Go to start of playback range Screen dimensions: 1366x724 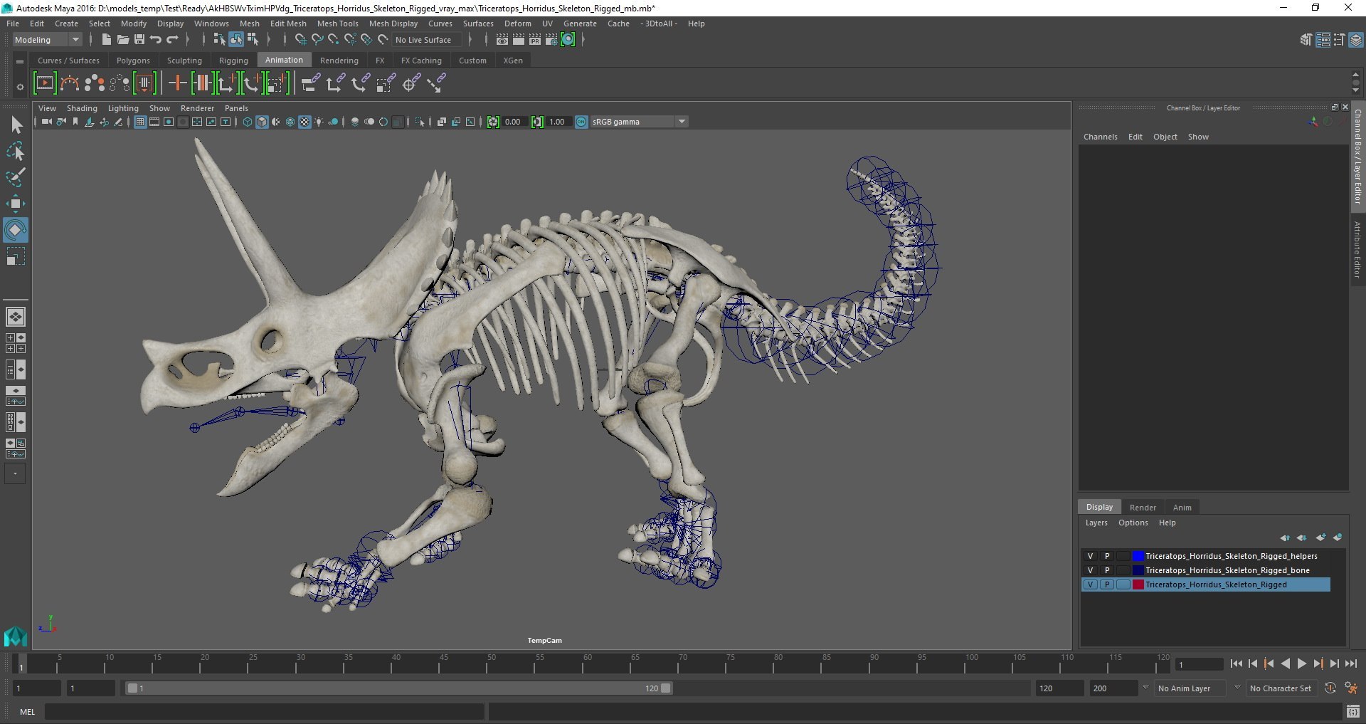[1236, 663]
